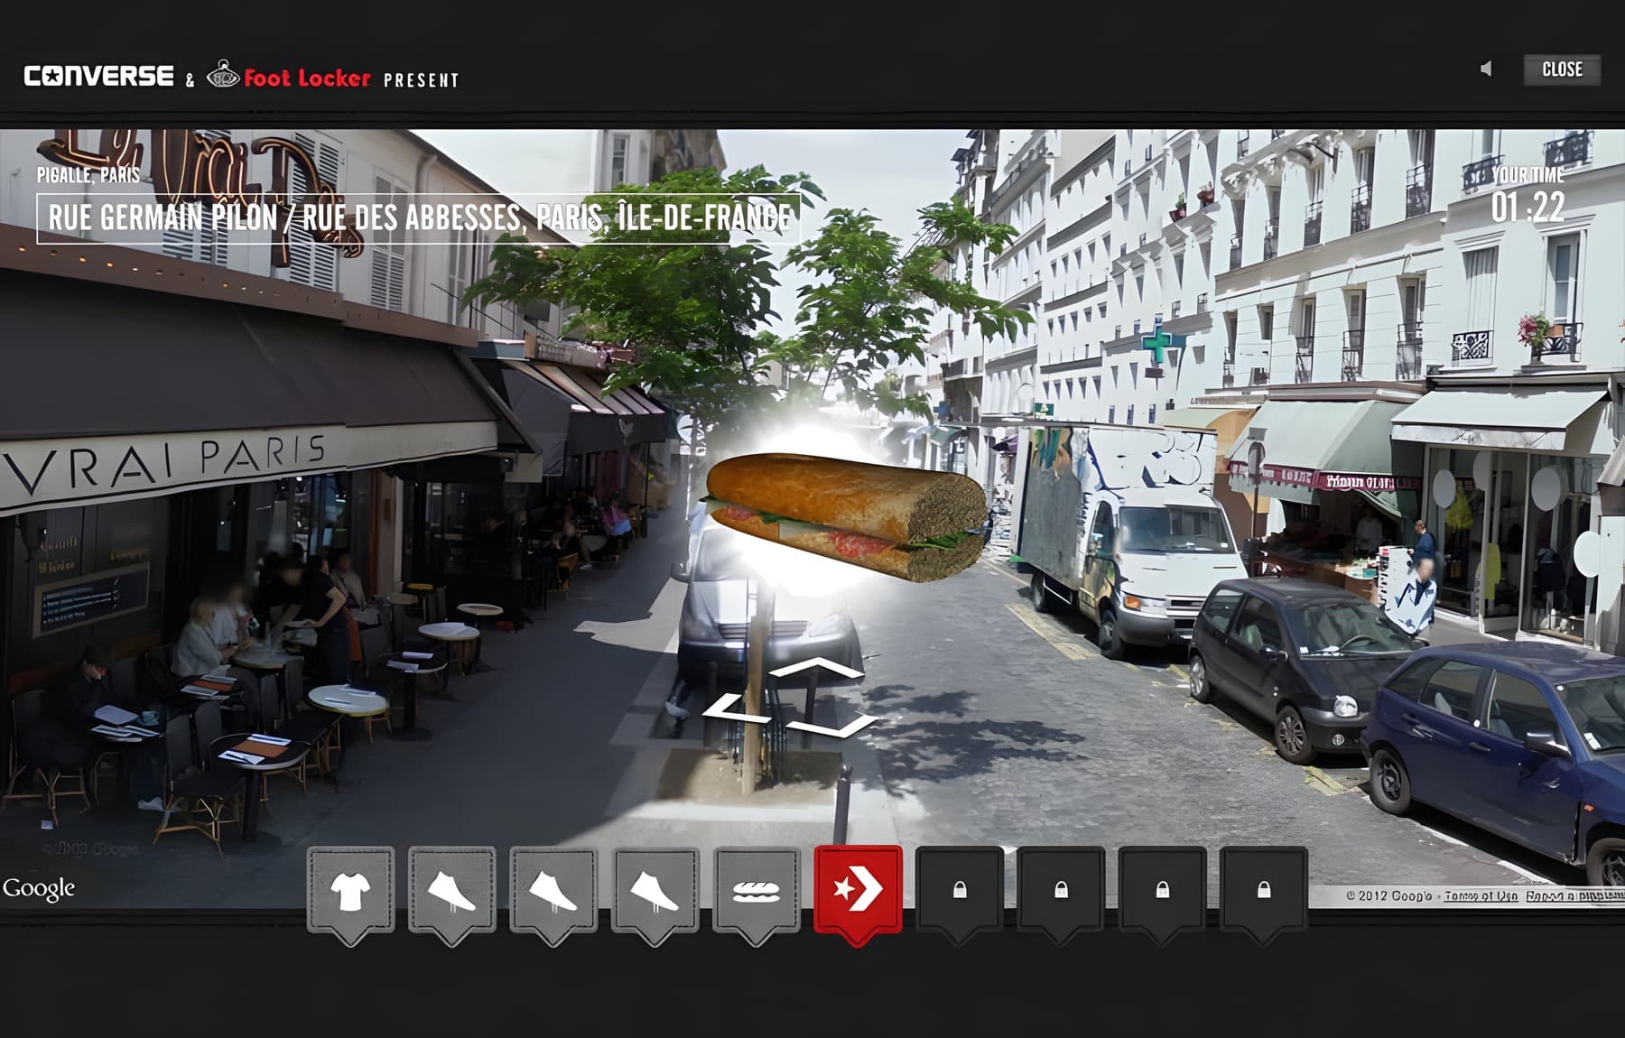Click the 01:22 timer value
This screenshot has height=1038, width=1625.
coord(1527,208)
